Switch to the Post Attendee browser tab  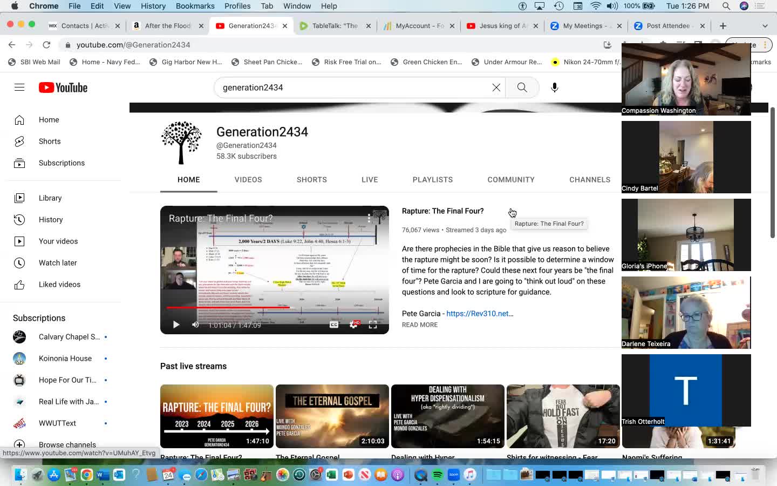(669, 26)
